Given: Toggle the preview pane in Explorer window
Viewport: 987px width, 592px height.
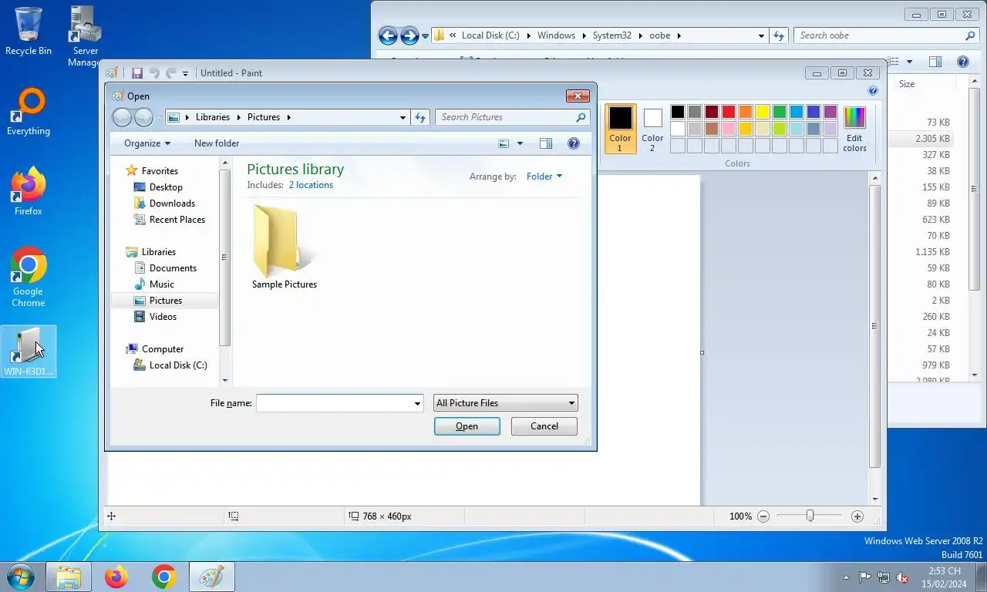Looking at the screenshot, I should 935,62.
